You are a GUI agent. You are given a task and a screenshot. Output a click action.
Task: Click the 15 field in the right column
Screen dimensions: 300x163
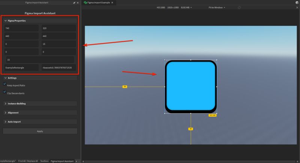point(58,44)
